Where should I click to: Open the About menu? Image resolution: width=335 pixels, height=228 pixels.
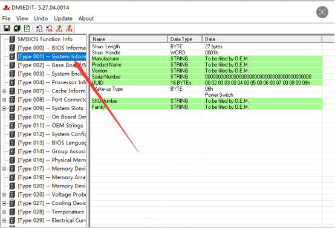[x=86, y=18]
